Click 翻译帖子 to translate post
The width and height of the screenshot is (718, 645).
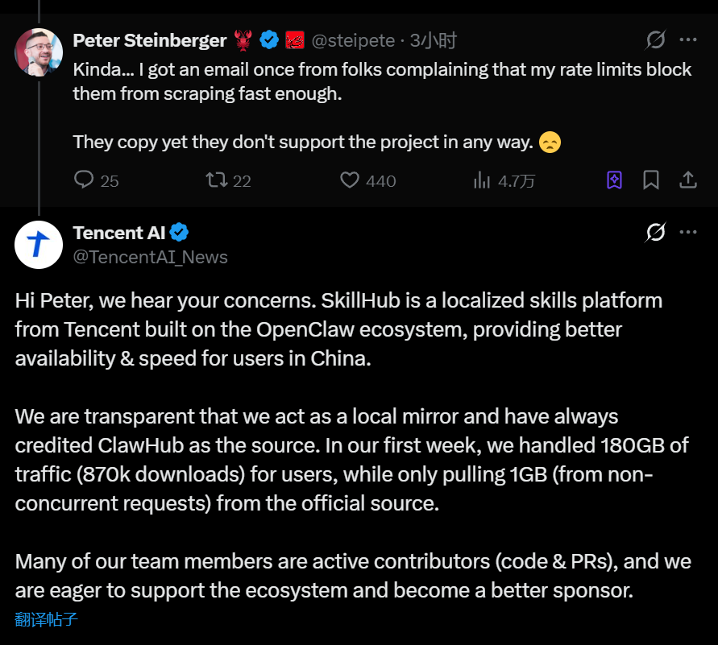coord(47,619)
